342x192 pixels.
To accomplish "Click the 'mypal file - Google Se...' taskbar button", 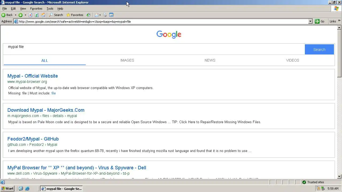I will click(61, 189).
